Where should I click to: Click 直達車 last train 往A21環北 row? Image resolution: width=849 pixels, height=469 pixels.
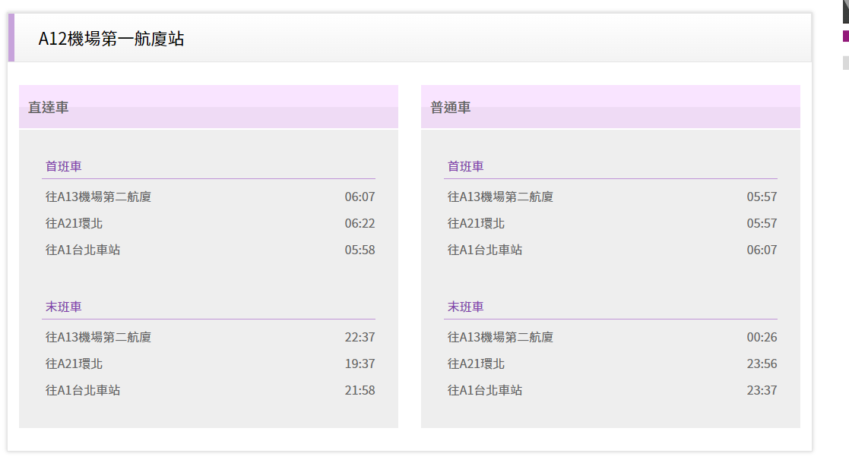208,364
